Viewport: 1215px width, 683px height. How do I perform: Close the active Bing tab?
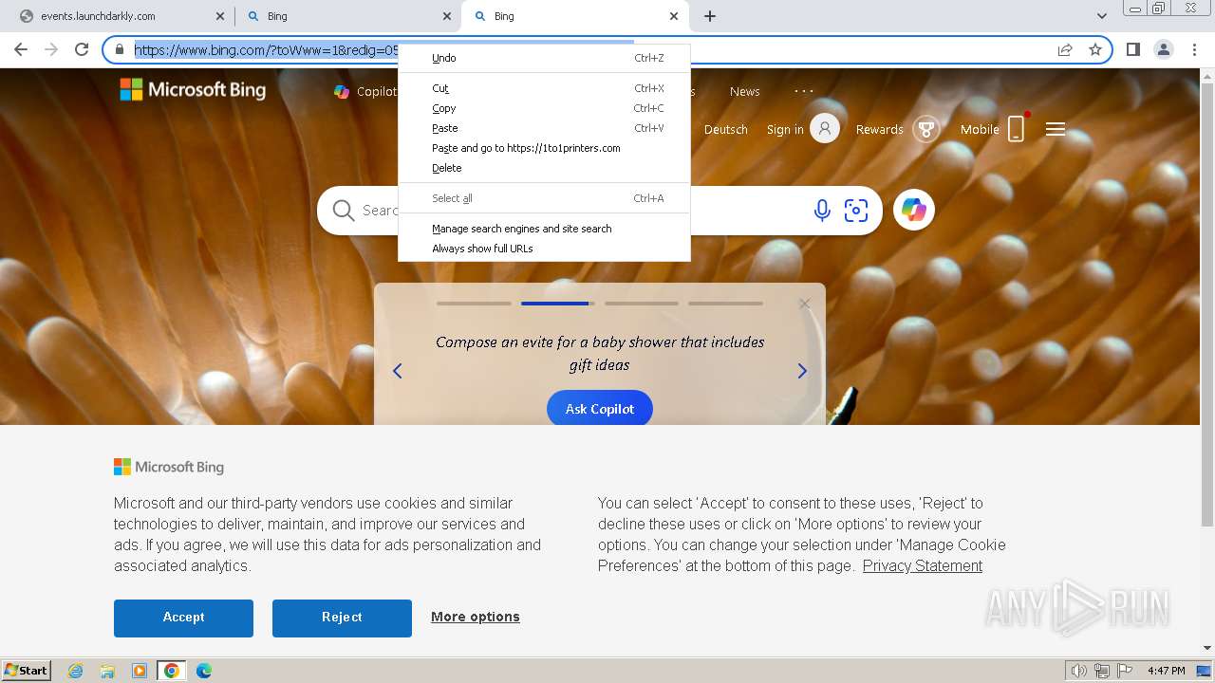pos(674,16)
